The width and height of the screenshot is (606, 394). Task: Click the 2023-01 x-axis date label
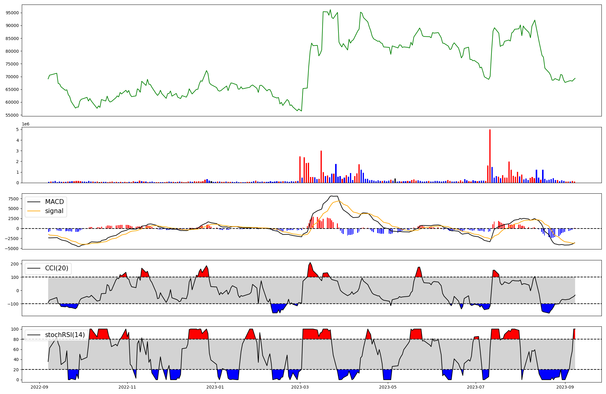click(215, 387)
